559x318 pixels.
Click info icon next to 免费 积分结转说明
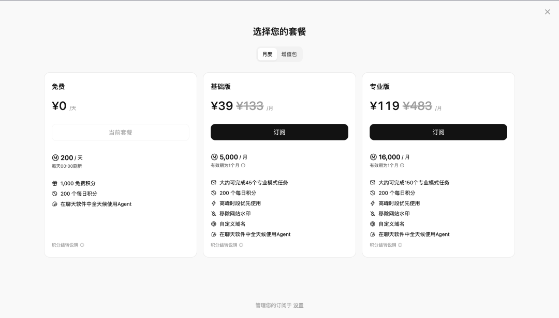pyautogui.click(x=82, y=245)
